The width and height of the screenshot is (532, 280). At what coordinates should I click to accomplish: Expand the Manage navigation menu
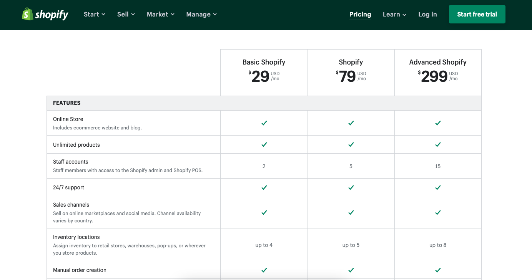click(x=201, y=14)
